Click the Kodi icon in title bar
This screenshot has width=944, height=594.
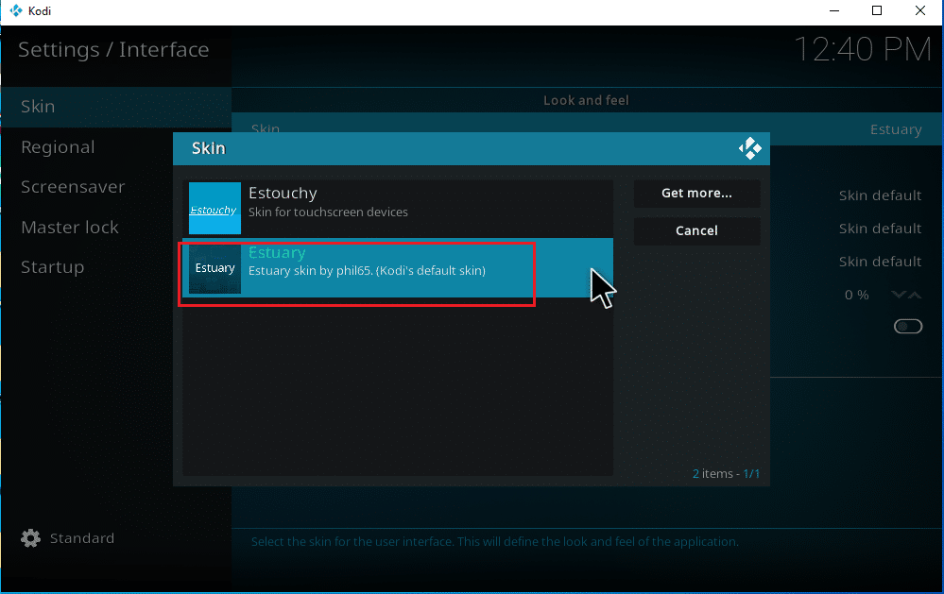[16, 10]
